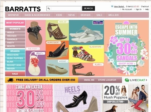Select PARTY in Women's sidebar

(x=15, y=43)
